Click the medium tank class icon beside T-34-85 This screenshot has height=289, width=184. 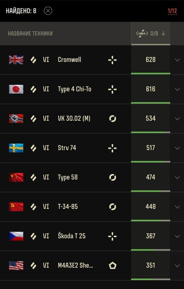click(34, 207)
